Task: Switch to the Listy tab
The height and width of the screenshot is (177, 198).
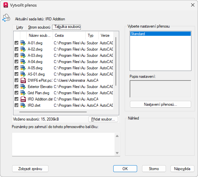Action: (x=20, y=27)
